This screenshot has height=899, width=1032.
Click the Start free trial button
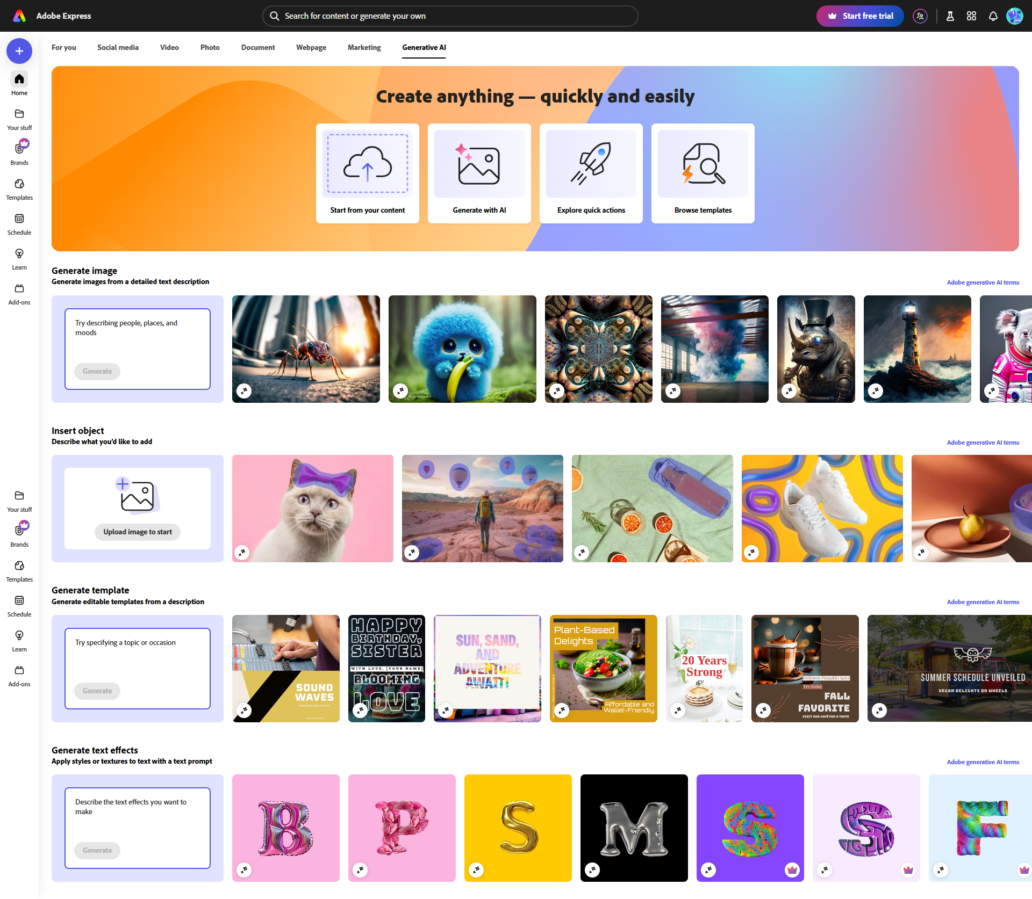(x=860, y=16)
